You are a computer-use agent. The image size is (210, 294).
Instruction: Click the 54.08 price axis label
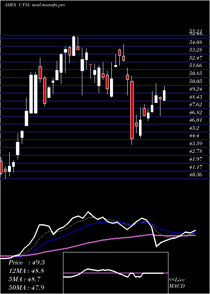196,42
